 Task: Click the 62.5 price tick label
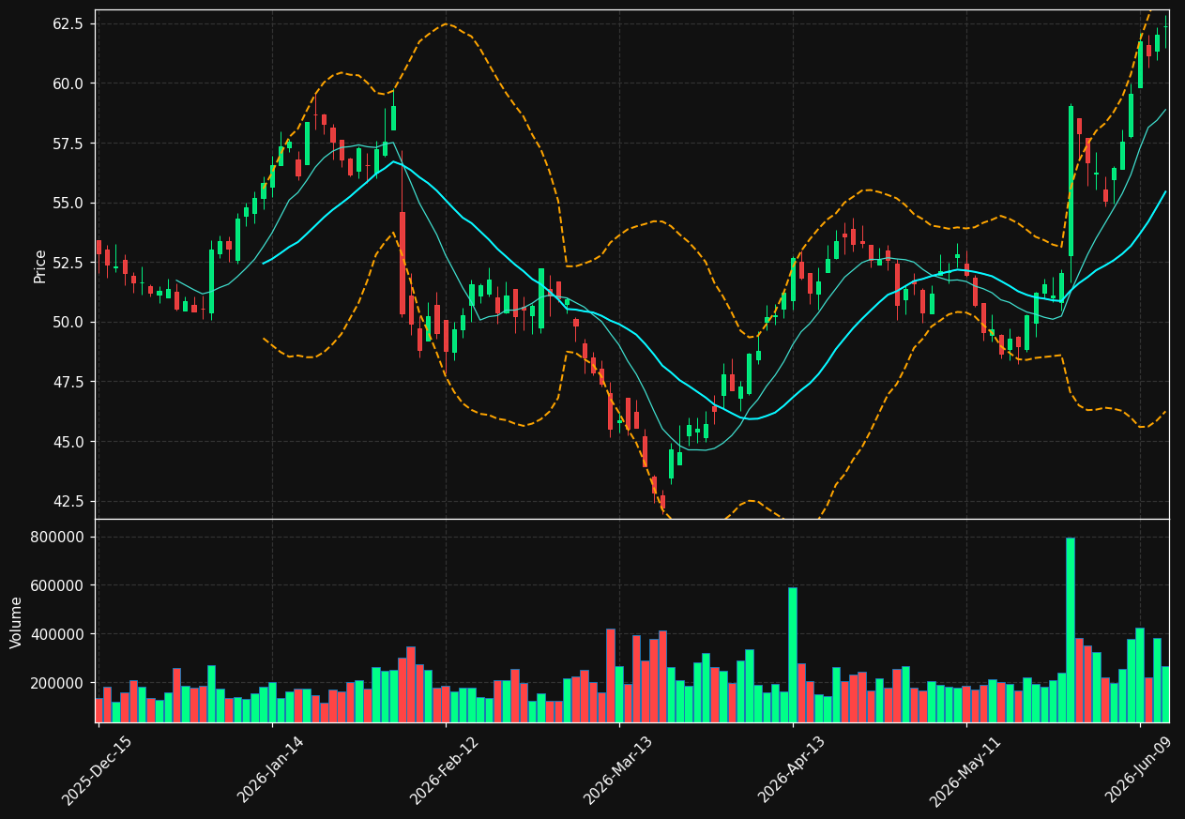point(68,23)
